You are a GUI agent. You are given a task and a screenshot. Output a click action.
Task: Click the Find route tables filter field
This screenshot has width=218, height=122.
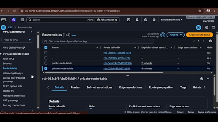(98, 41)
